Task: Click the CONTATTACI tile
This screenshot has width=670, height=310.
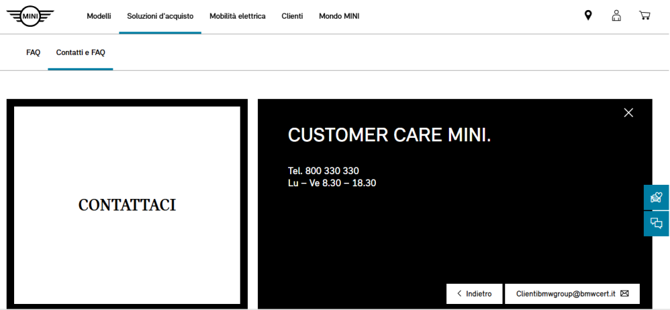Action: 127,205
